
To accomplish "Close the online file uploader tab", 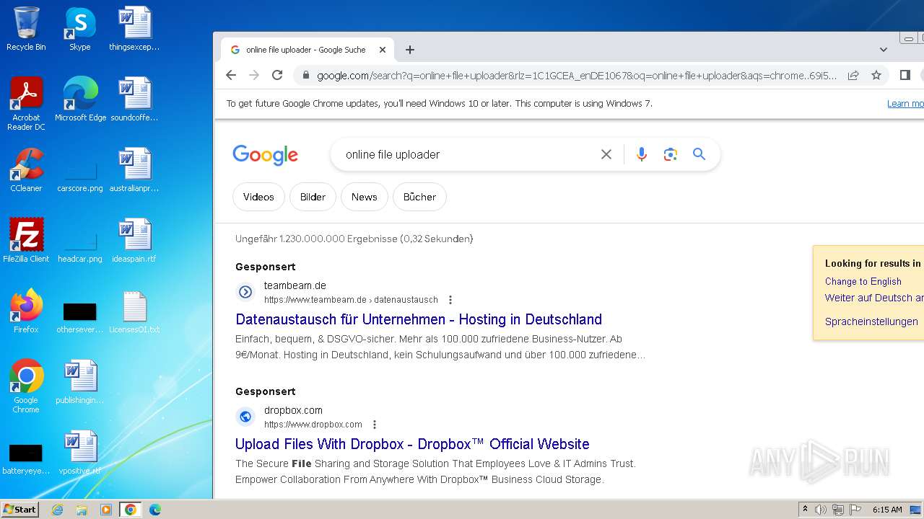I will coord(383,50).
